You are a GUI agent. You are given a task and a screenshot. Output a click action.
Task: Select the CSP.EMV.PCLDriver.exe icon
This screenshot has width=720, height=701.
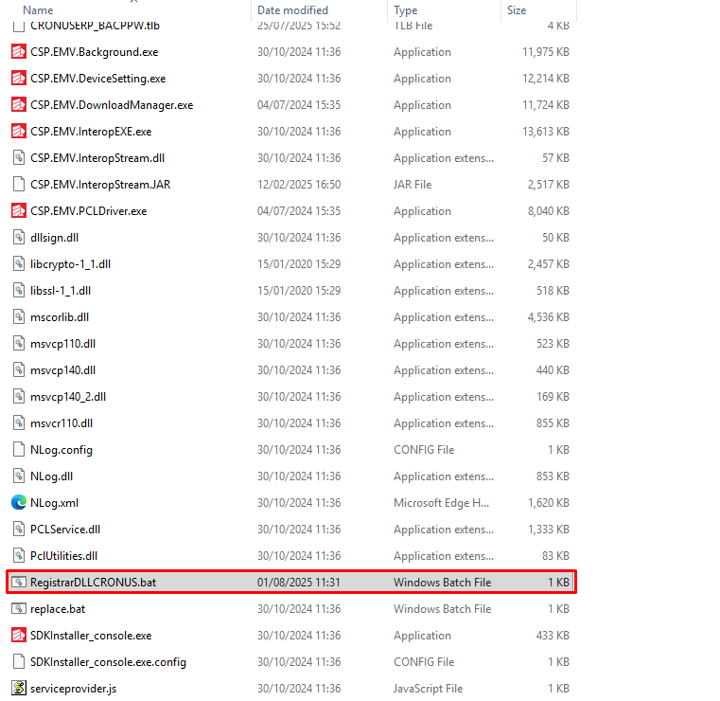pyautogui.click(x=18, y=211)
